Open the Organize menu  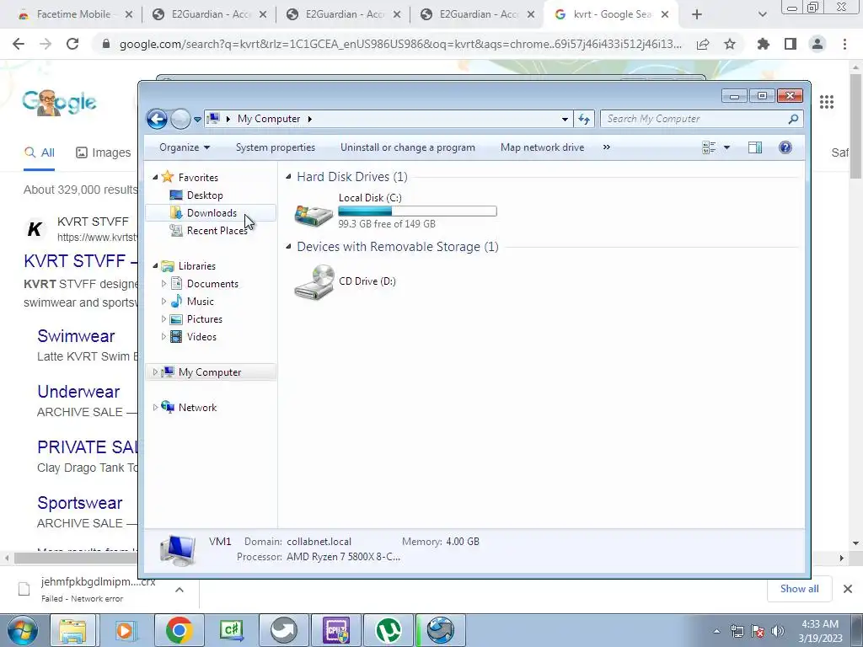point(185,147)
